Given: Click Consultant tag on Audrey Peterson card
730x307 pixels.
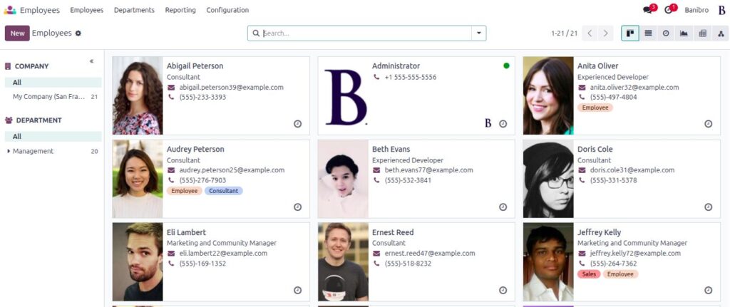Looking at the screenshot, I should click(x=223, y=191).
